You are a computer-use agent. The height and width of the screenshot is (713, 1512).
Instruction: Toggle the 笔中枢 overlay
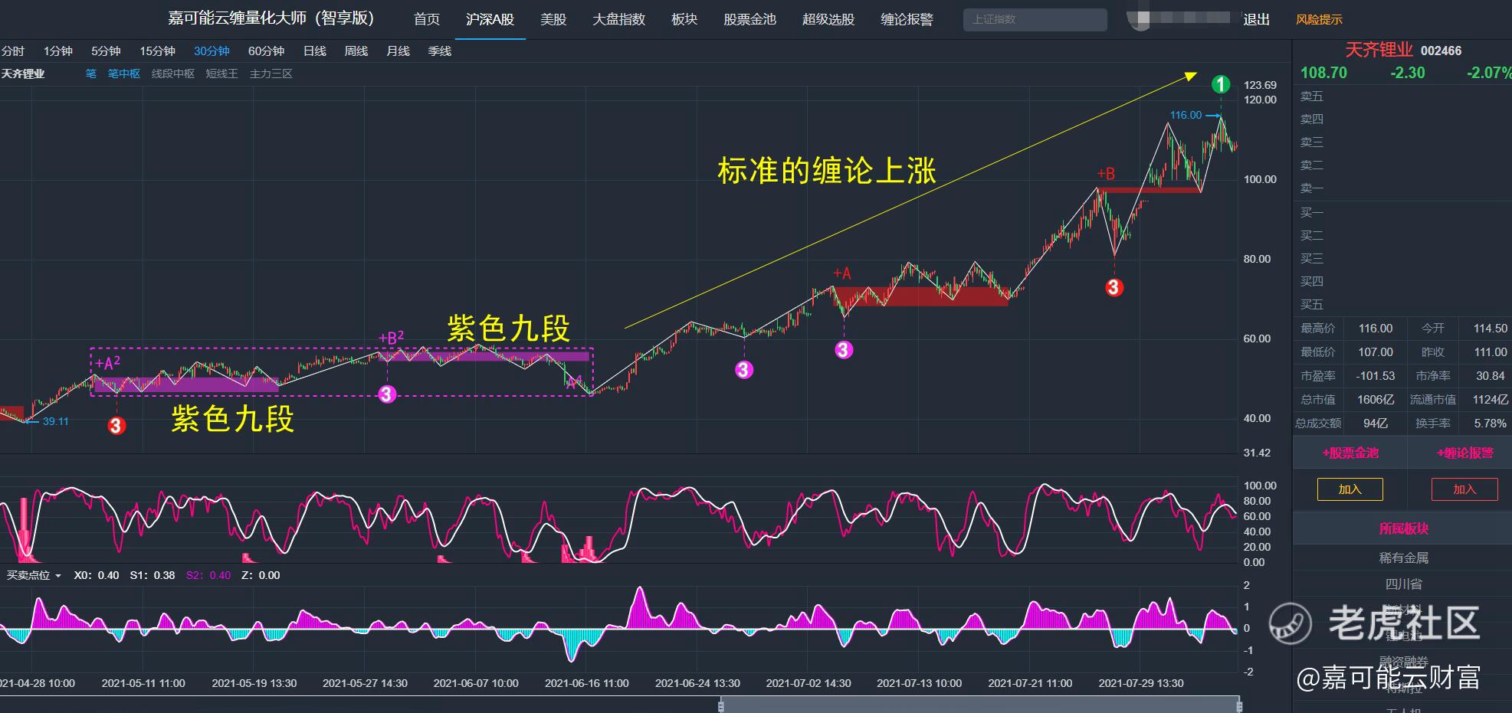[x=124, y=74]
